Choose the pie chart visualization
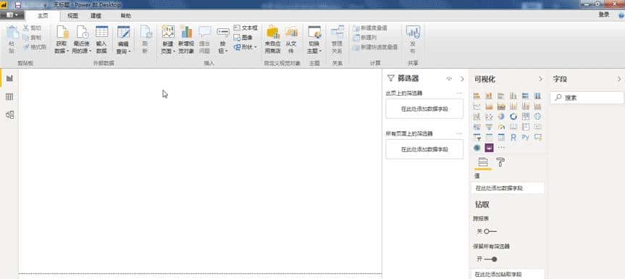 click(501, 117)
